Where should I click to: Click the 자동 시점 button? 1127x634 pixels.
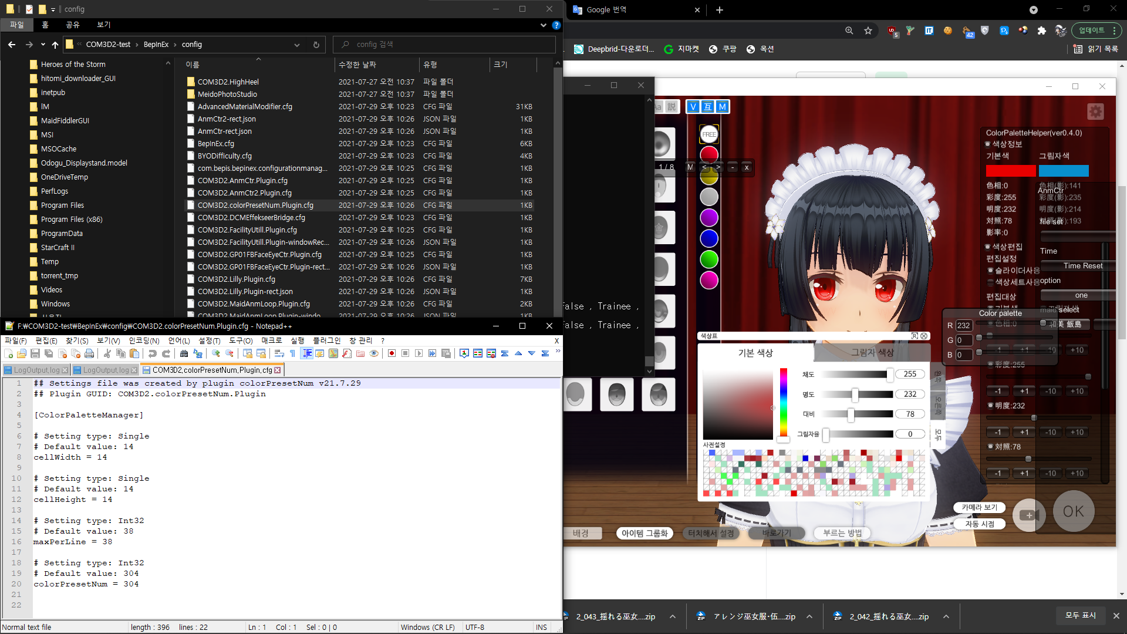coord(979,524)
